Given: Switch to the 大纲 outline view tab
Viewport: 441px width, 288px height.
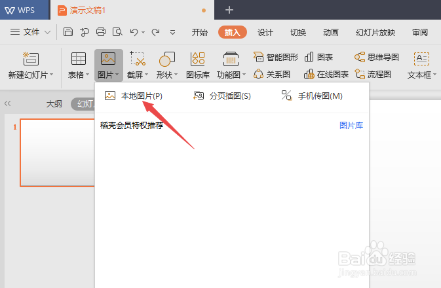Looking at the screenshot, I should (x=54, y=104).
